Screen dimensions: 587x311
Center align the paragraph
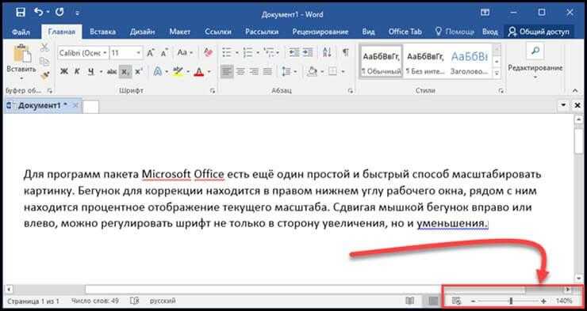click(240, 71)
